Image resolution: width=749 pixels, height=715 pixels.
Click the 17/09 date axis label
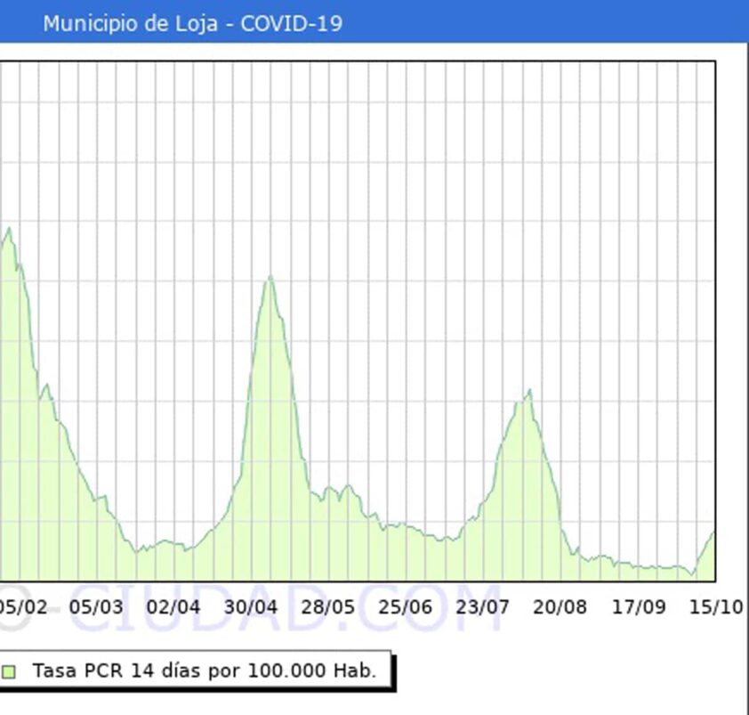(639, 607)
